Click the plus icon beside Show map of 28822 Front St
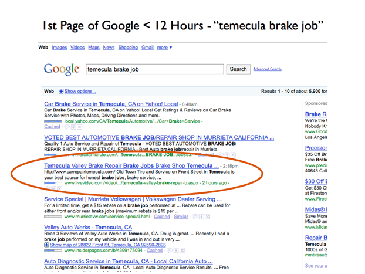The height and width of the screenshot is (274, 365). point(46,245)
